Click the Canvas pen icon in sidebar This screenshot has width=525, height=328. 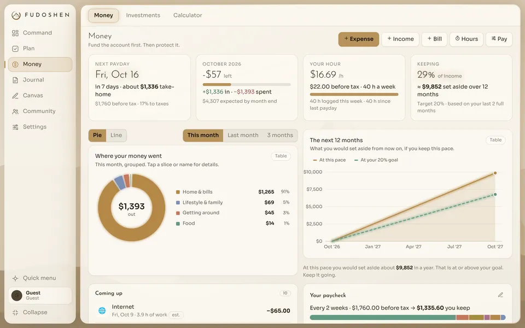click(15, 96)
